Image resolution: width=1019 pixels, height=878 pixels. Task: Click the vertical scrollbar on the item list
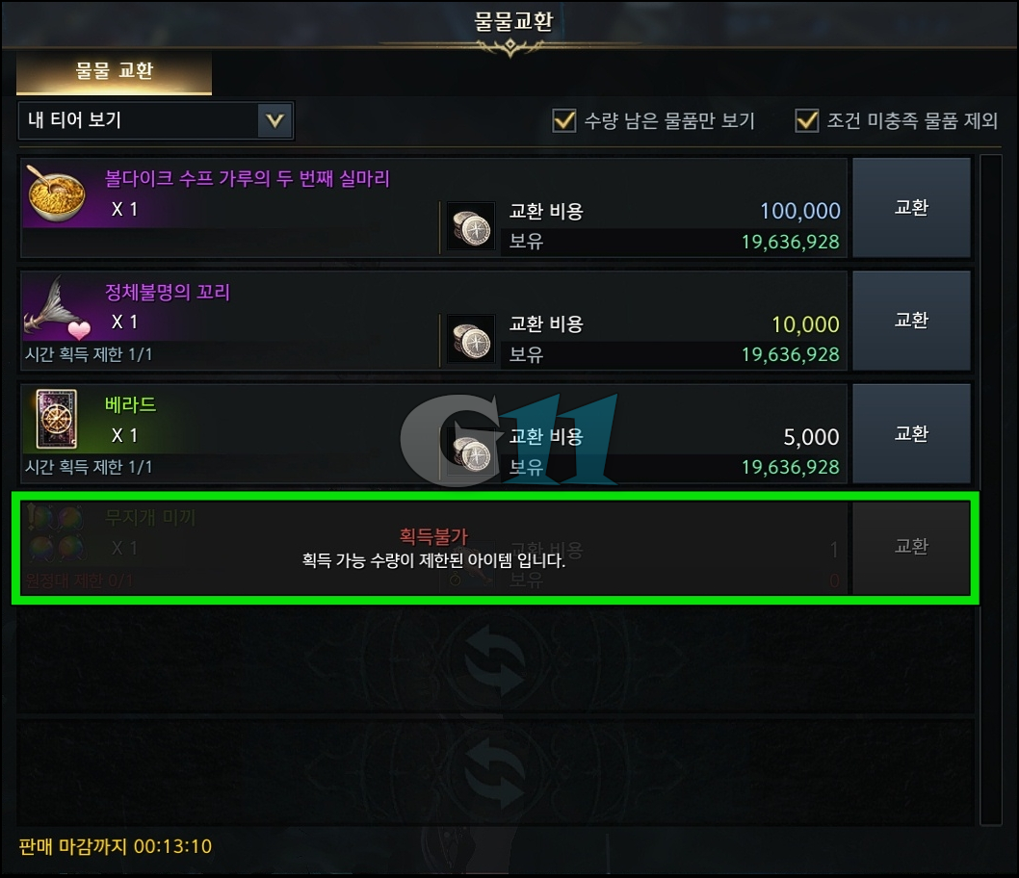click(x=990, y=489)
